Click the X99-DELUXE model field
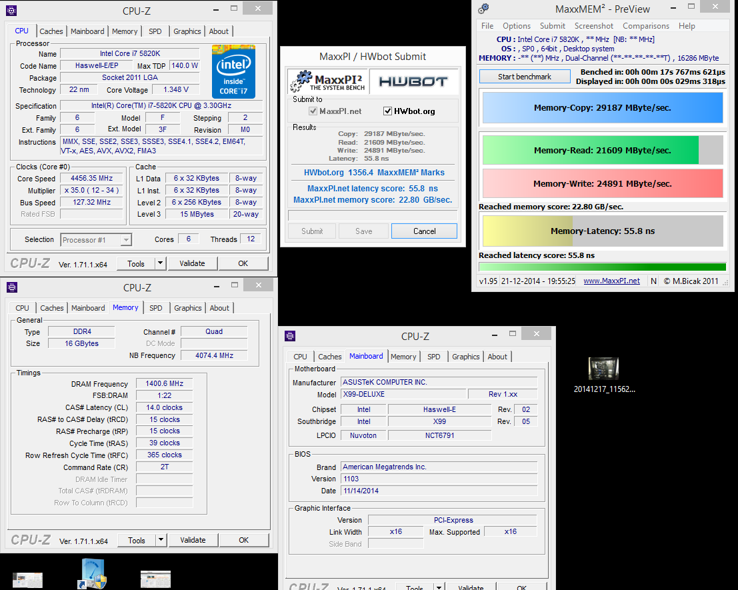Image resolution: width=738 pixels, height=590 pixels. tap(403, 394)
